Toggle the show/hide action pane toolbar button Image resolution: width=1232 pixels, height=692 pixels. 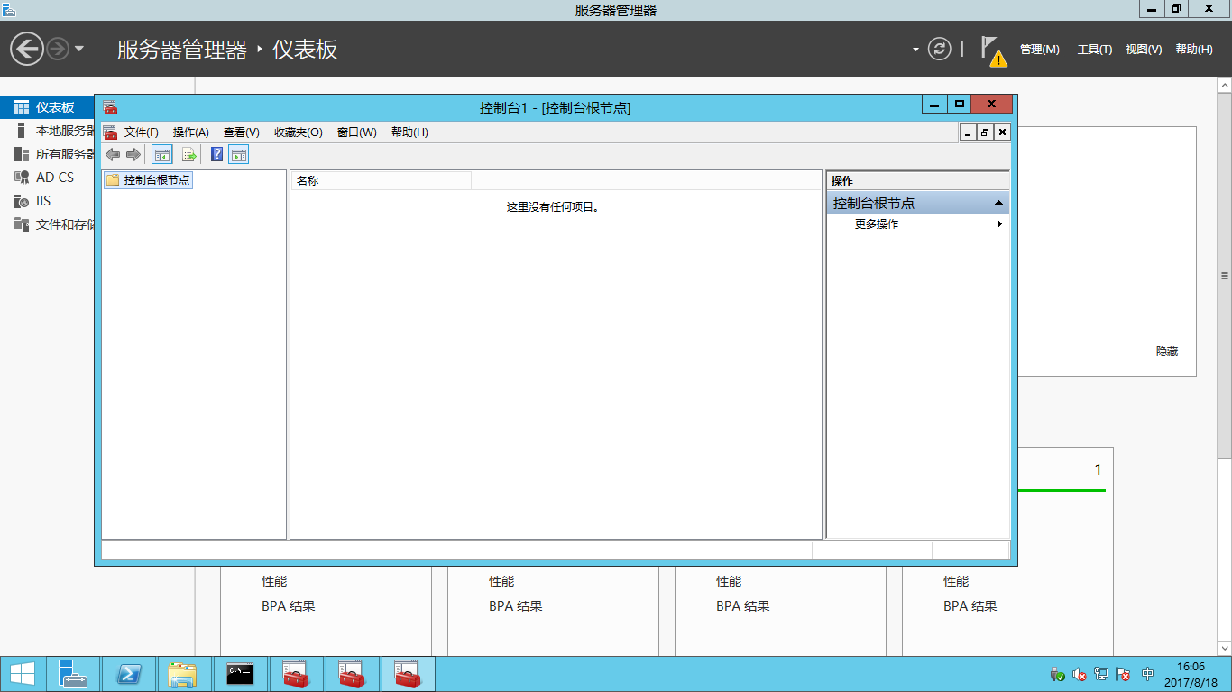pos(238,155)
